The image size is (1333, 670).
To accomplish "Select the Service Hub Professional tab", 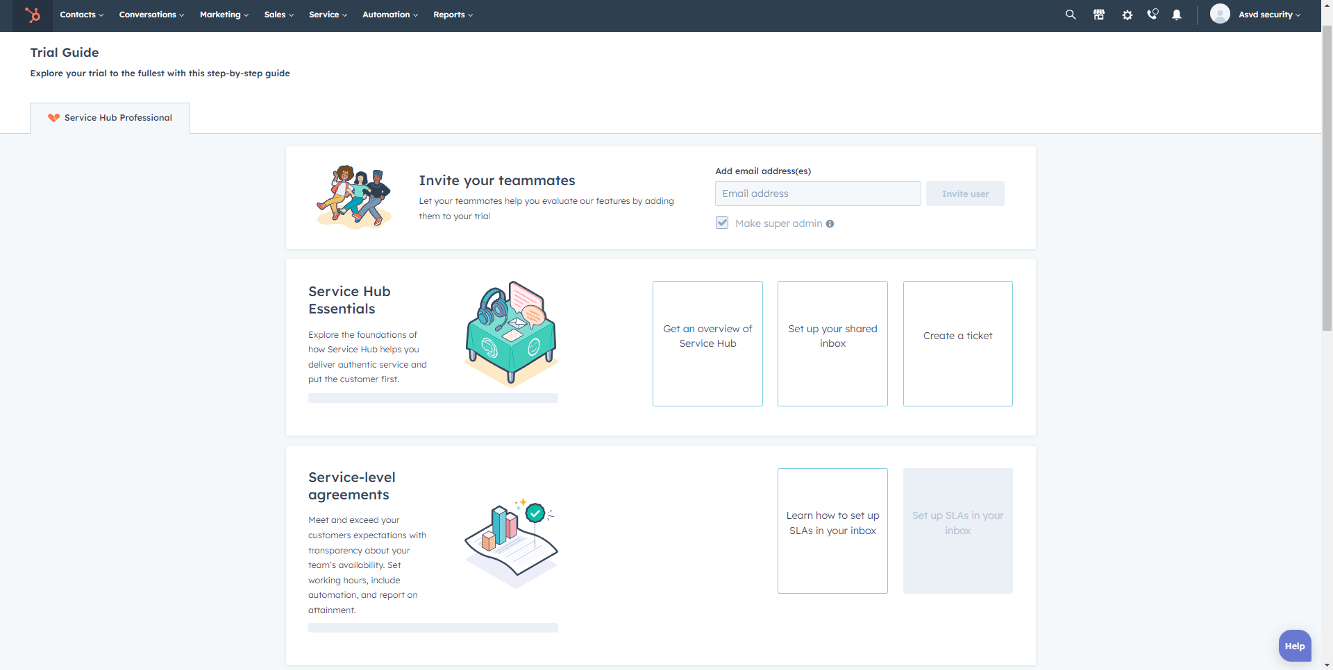I will (x=110, y=118).
